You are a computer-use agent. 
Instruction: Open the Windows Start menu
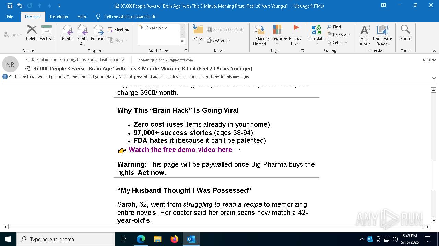(x=8, y=239)
